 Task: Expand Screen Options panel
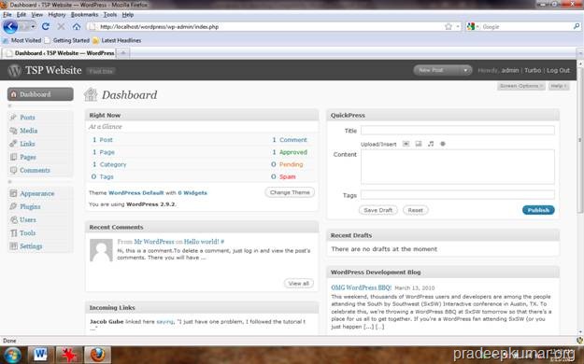click(x=520, y=86)
